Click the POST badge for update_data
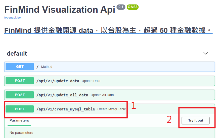The height and width of the screenshot is (138, 220). click(20, 81)
